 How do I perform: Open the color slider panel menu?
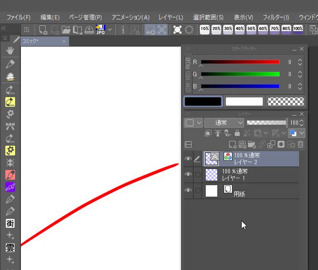click(x=188, y=49)
